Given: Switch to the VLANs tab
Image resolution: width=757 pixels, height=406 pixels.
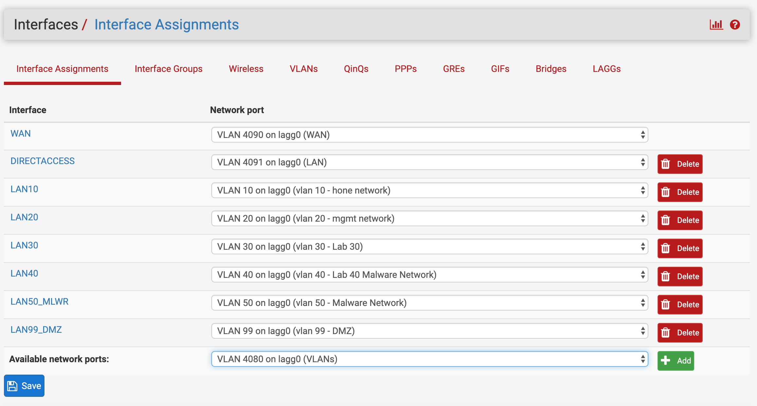Looking at the screenshot, I should pos(303,69).
